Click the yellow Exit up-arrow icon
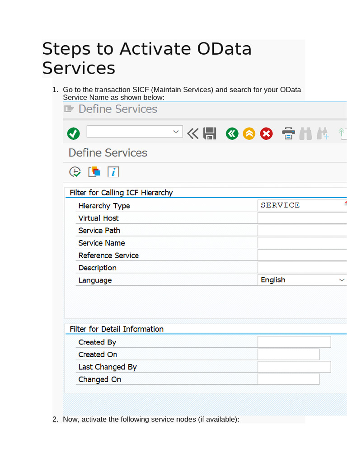This screenshot has height=463, width=347. 249,133
